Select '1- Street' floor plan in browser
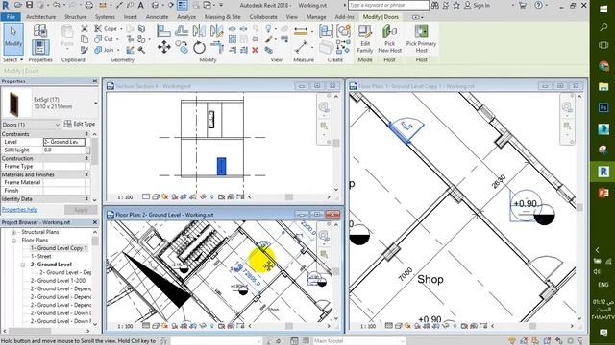Image resolution: width=615 pixels, height=345 pixels. [40, 256]
